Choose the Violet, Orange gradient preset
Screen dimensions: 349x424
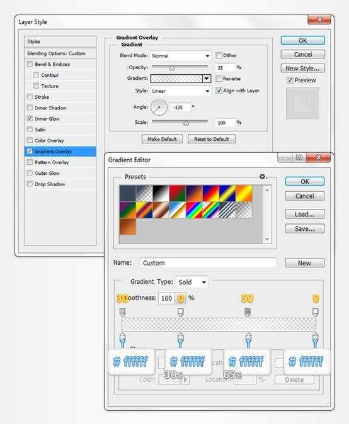coord(194,193)
